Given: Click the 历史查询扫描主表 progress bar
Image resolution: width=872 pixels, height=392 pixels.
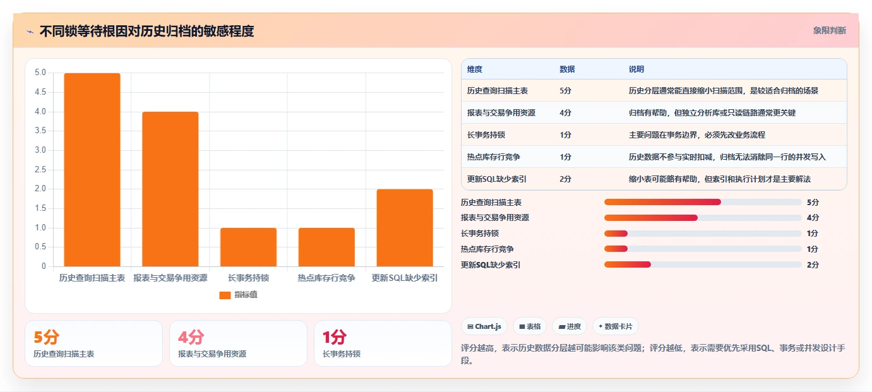Looking at the screenshot, I should pyautogui.click(x=703, y=202).
